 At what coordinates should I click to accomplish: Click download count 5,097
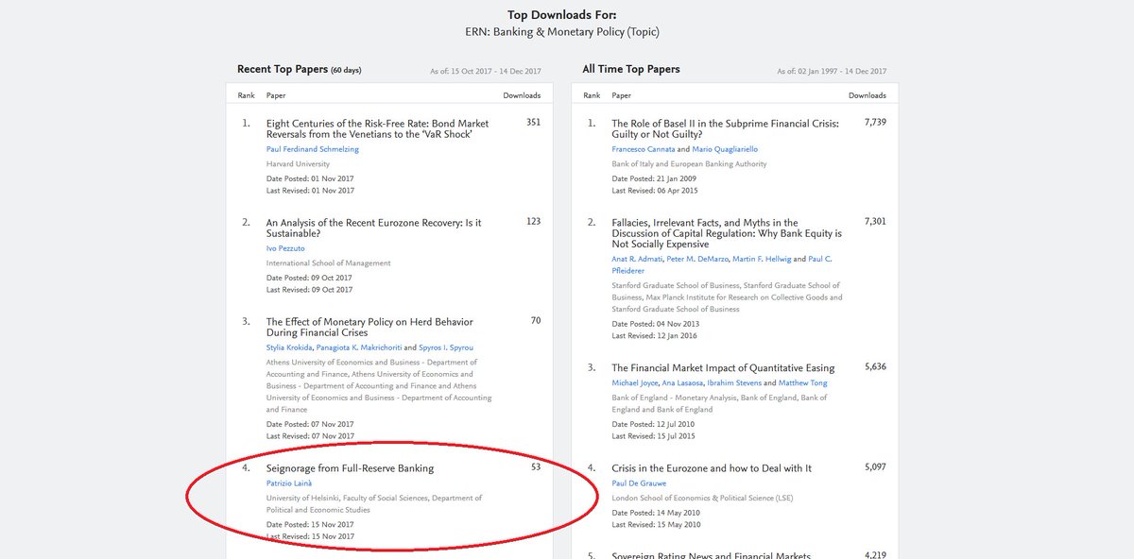[x=875, y=467]
